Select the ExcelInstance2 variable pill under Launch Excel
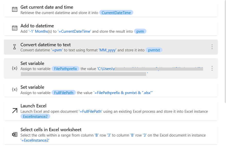This screenshot has height=146, width=226. point(35,117)
